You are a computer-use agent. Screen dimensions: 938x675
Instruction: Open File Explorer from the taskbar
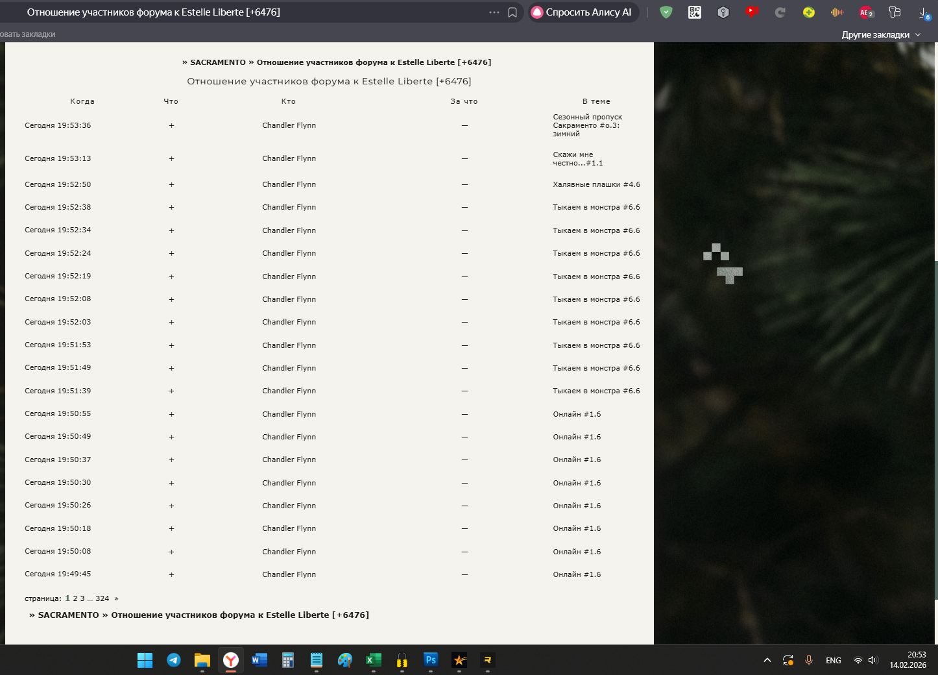tap(202, 660)
